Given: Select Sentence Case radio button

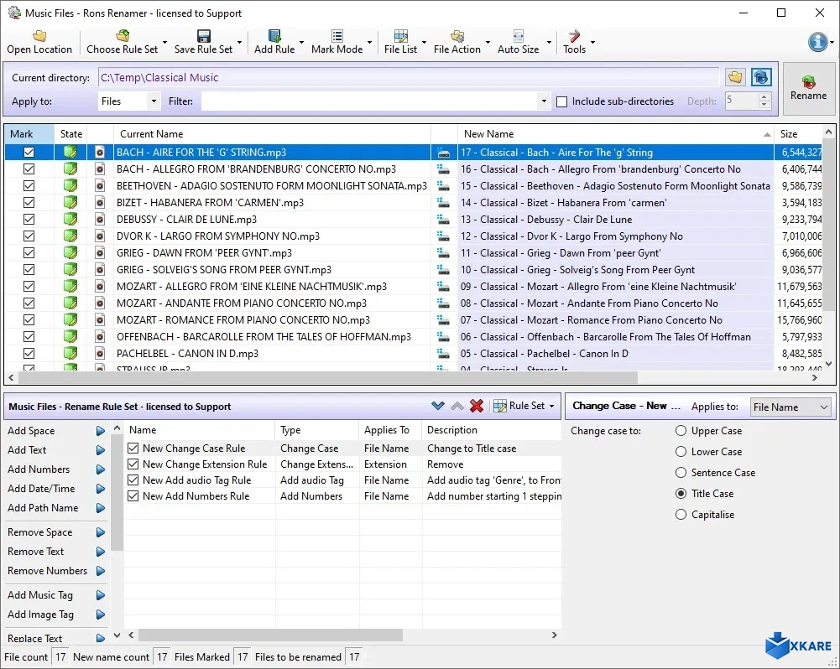Looking at the screenshot, I should tap(681, 473).
